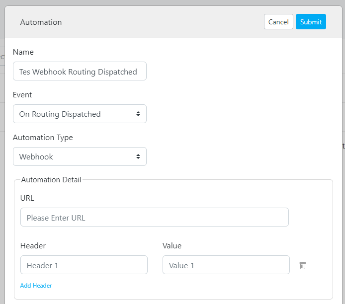This screenshot has width=345, height=304.
Task: Click the Event field label
Action: point(22,95)
